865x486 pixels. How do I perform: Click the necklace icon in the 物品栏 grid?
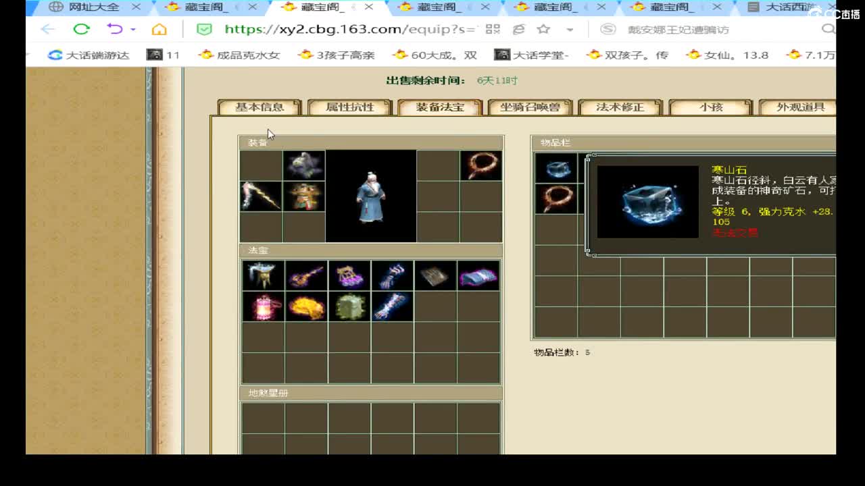556,198
